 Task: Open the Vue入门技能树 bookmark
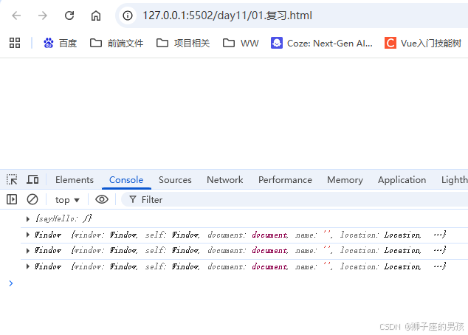click(423, 44)
